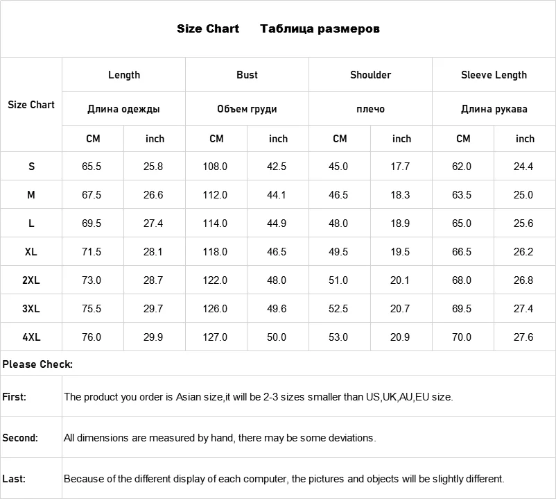Click the Bust column header
The width and height of the screenshot is (556, 499).
tap(247, 75)
